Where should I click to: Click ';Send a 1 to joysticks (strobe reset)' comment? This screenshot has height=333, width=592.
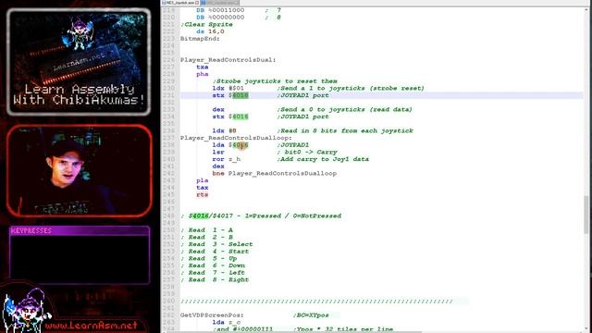coord(351,88)
